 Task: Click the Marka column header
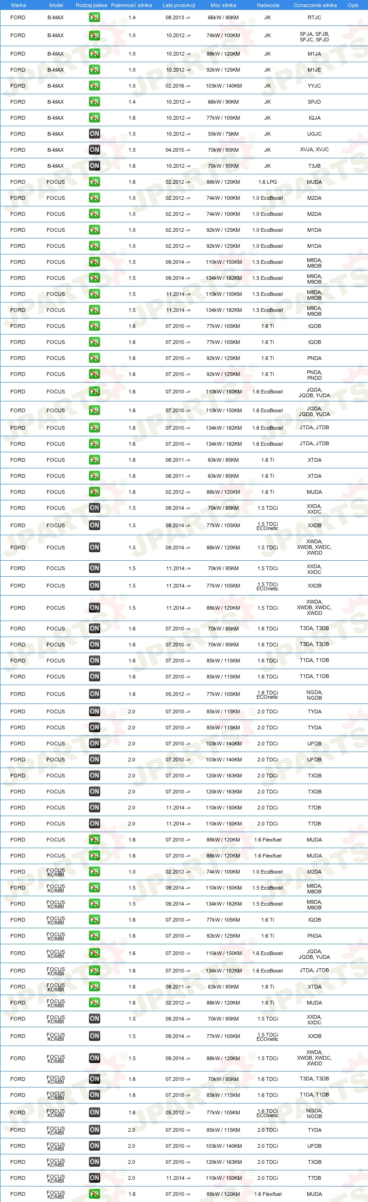click(18, 5)
